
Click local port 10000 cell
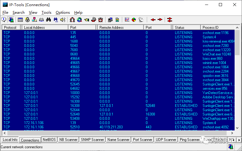point(75,93)
